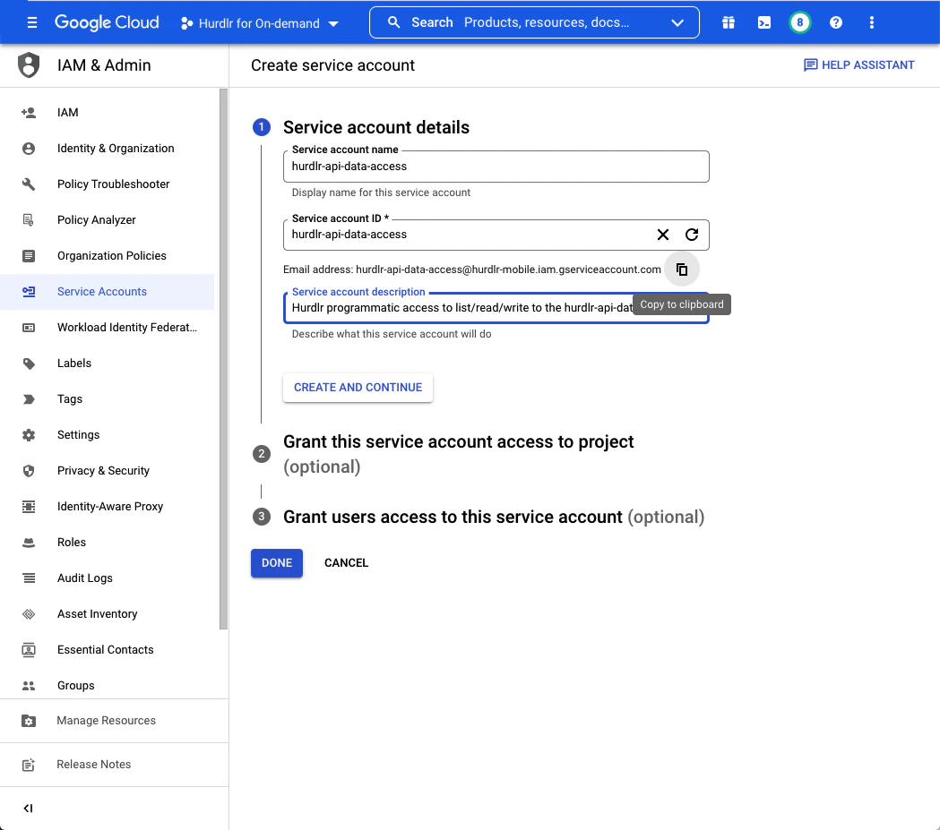Click the Organization Policies list icon
Image resolution: width=940 pixels, height=830 pixels.
28,256
